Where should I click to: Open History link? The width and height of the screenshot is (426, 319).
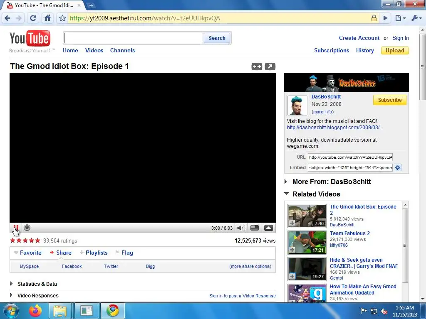pos(365,50)
